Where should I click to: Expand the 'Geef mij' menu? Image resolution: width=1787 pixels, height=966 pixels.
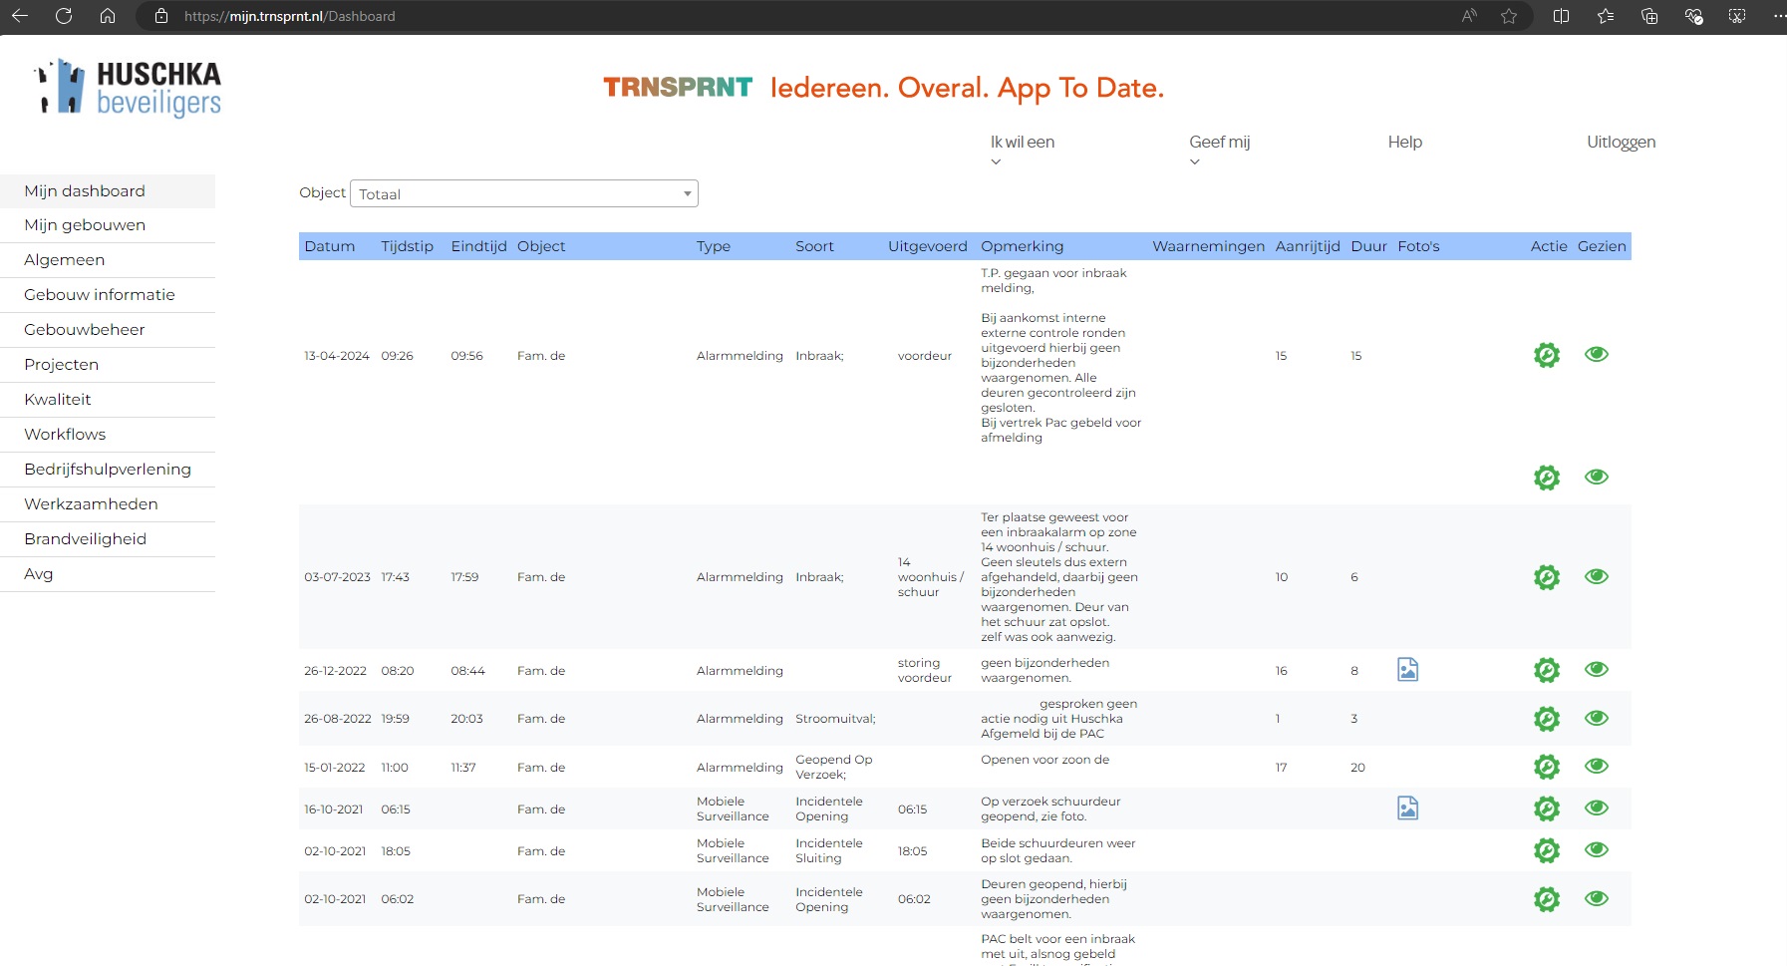point(1219,150)
